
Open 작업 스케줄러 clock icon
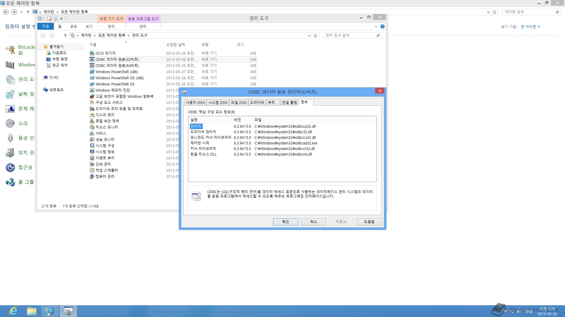(x=92, y=170)
